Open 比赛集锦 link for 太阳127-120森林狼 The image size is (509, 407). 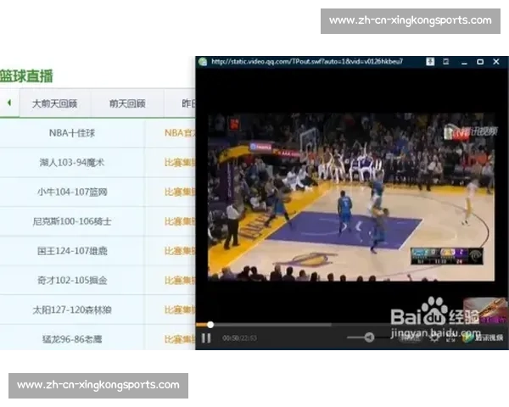pyautogui.click(x=180, y=309)
